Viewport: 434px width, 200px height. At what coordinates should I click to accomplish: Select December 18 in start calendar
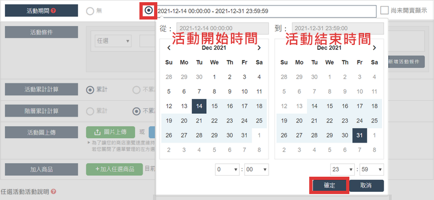[259, 106]
